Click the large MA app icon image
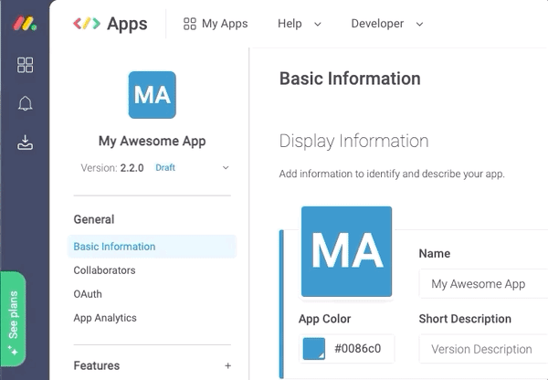Image resolution: width=548 pixels, height=380 pixels. 346,251
